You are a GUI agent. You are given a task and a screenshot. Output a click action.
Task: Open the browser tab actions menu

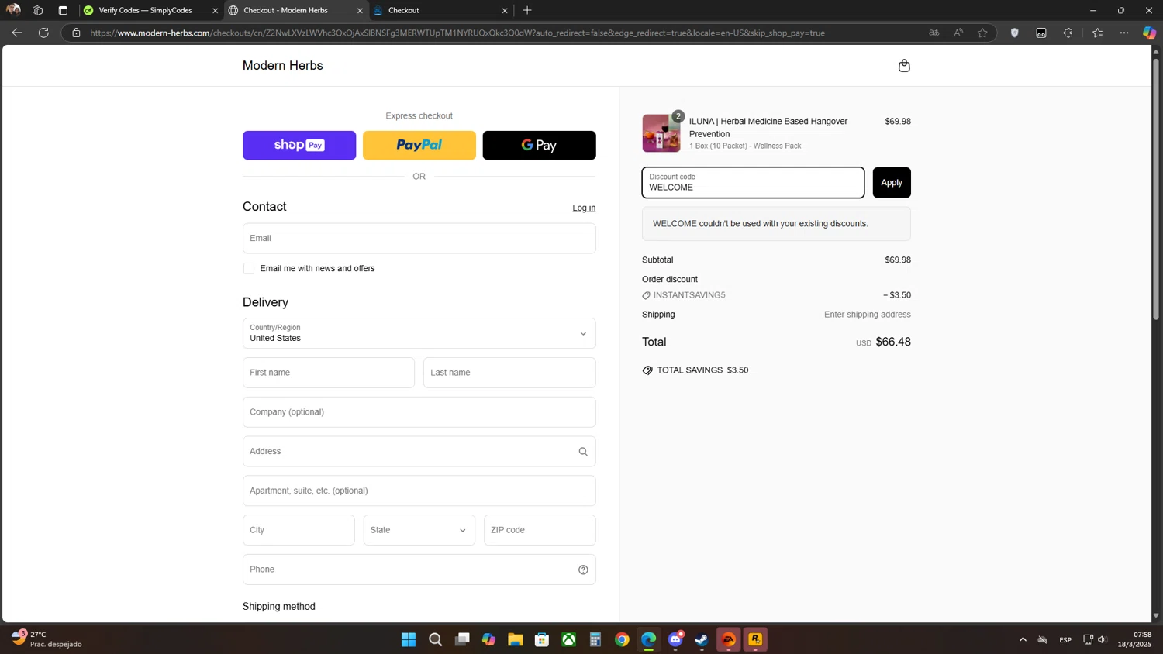click(x=63, y=10)
